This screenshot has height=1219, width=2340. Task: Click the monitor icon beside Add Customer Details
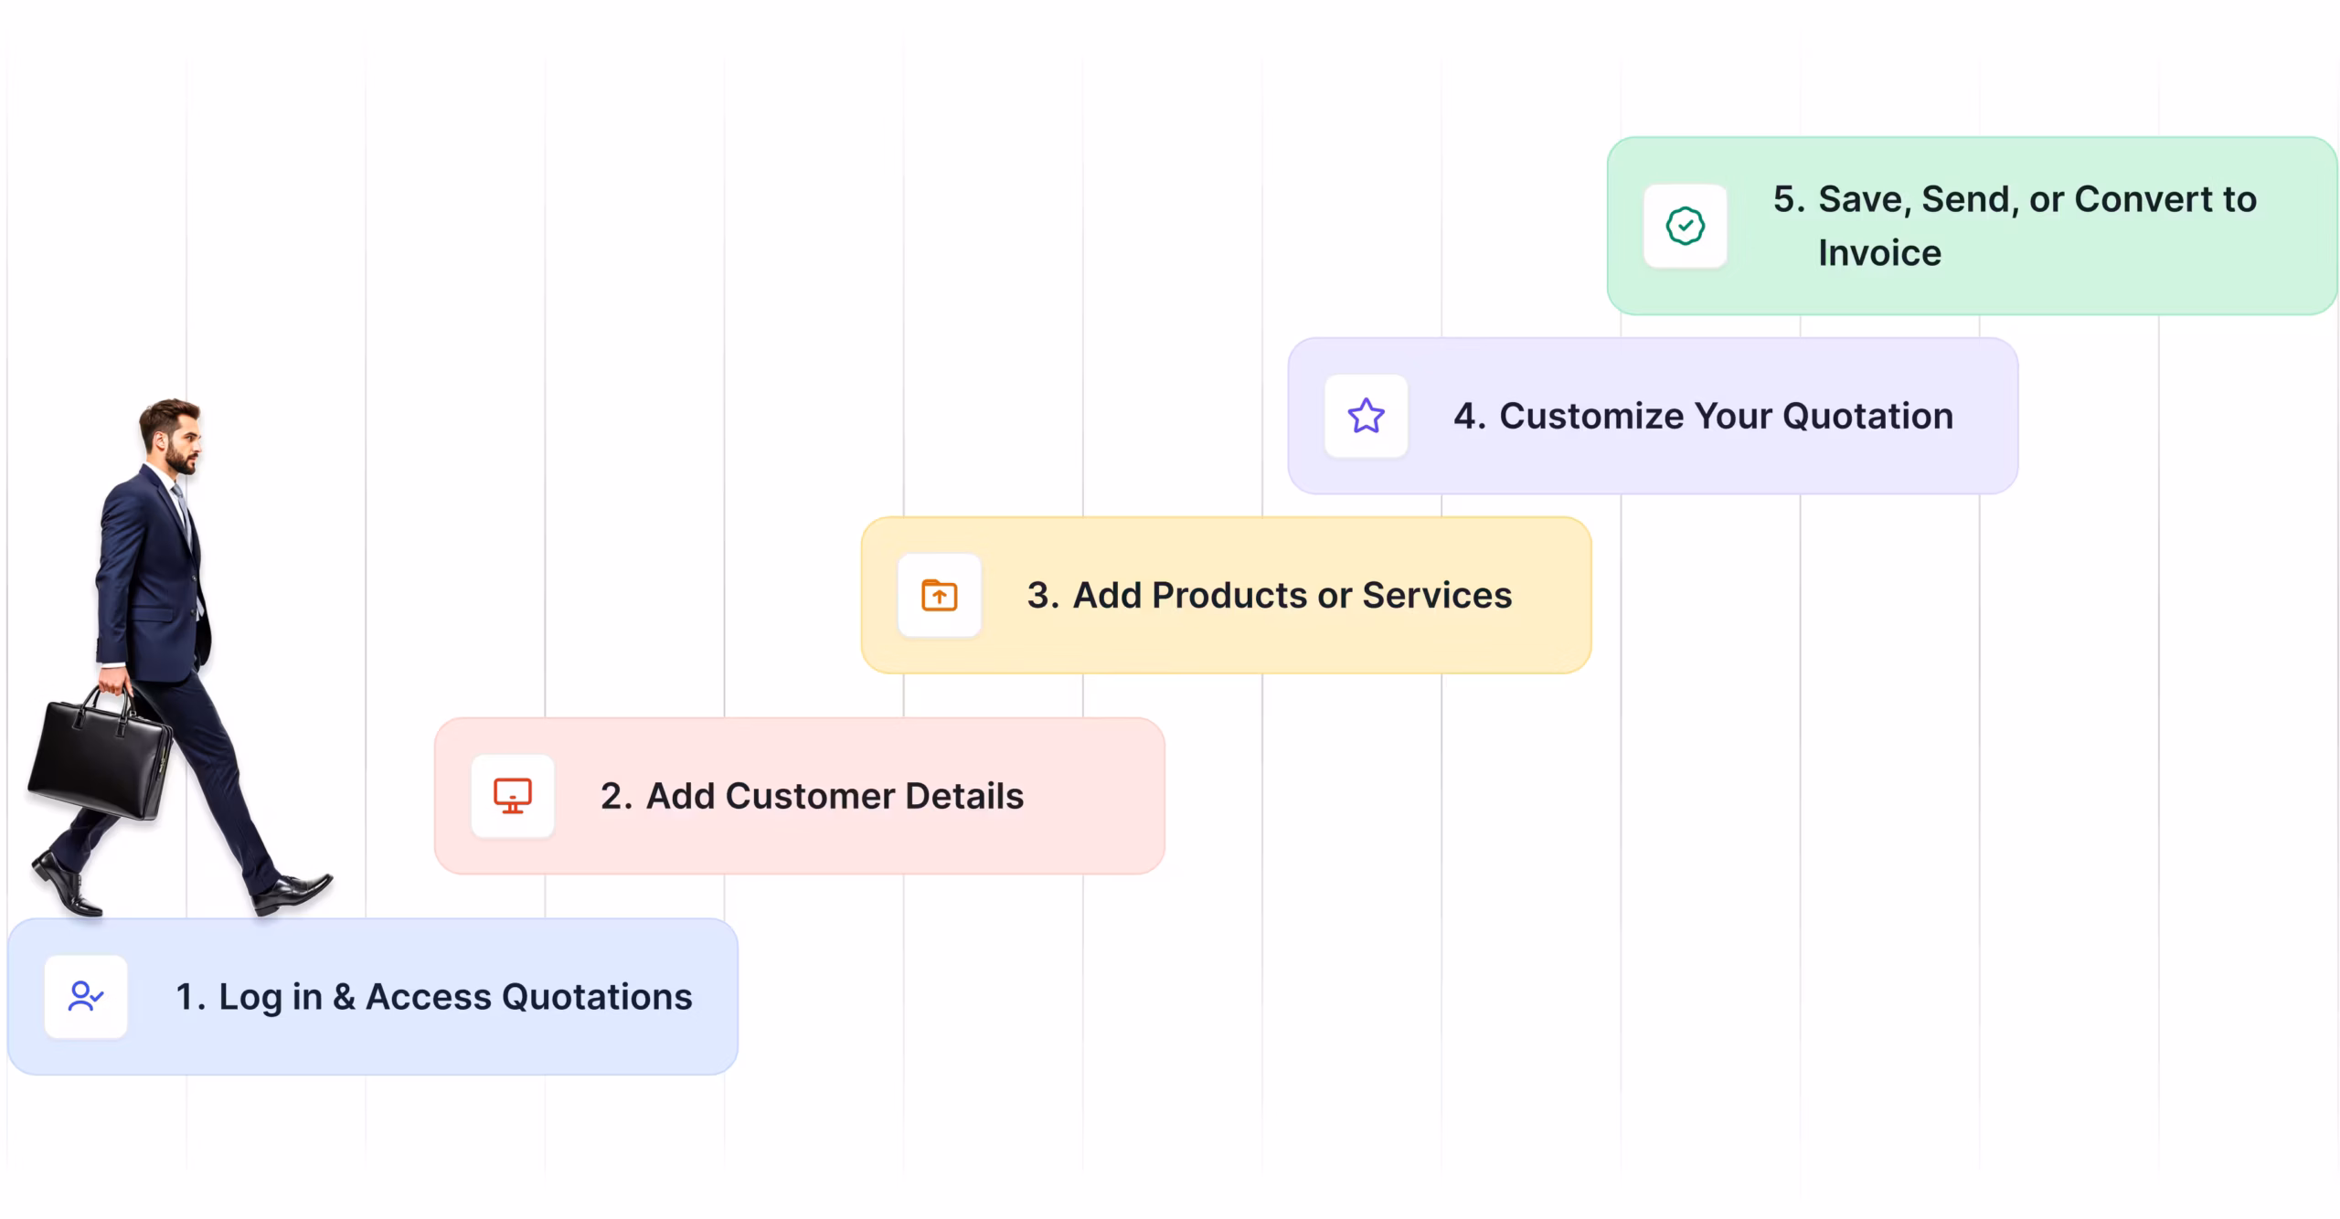(x=513, y=796)
